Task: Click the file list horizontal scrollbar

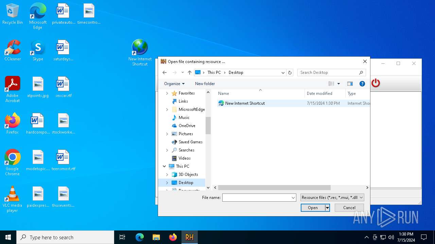Action: point(274,187)
